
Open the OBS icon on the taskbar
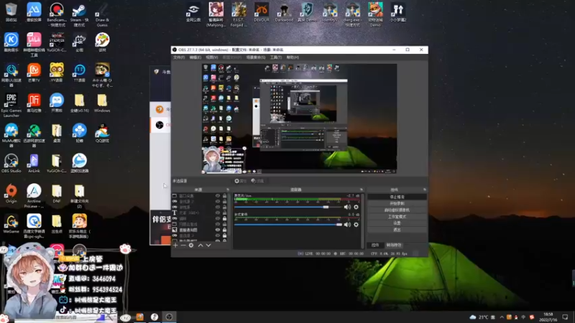(x=169, y=317)
